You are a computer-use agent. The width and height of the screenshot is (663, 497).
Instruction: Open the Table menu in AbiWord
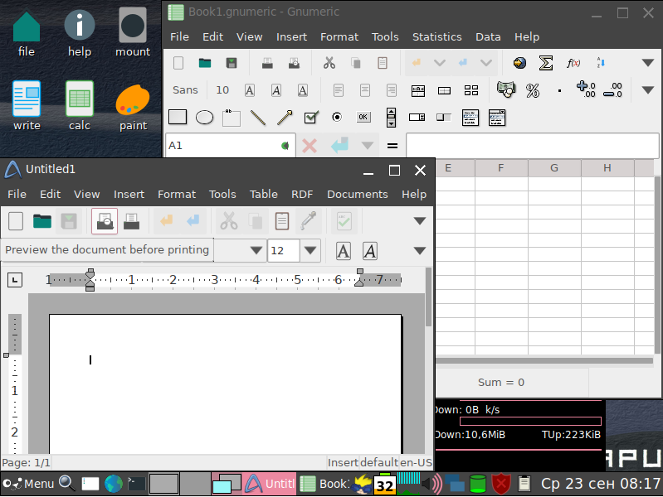pyautogui.click(x=263, y=194)
